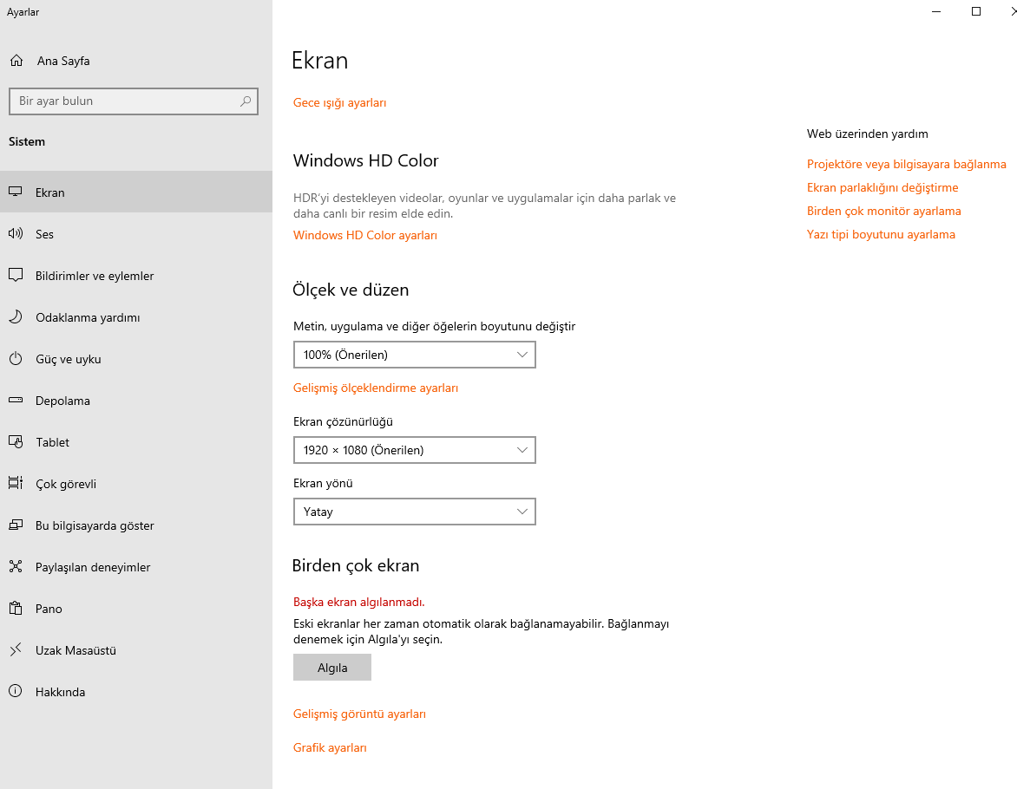This screenshot has width=1017, height=789.
Task: Click the Güç ve uyku power icon
Action: click(16, 359)
